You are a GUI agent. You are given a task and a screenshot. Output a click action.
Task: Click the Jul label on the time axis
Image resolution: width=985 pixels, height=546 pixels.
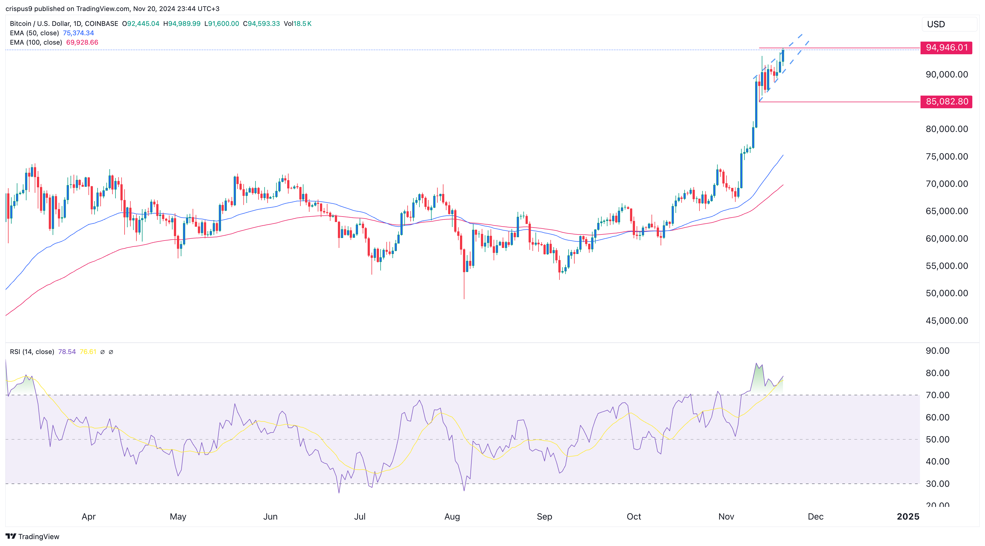360,517
